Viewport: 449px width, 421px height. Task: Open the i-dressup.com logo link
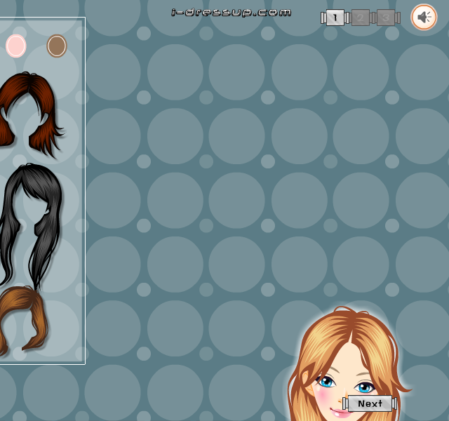(231, 13)
